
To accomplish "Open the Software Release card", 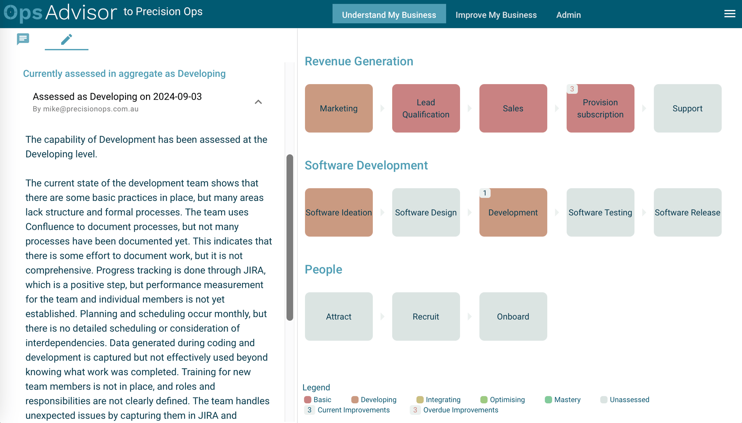I will (x=687, y=212).
